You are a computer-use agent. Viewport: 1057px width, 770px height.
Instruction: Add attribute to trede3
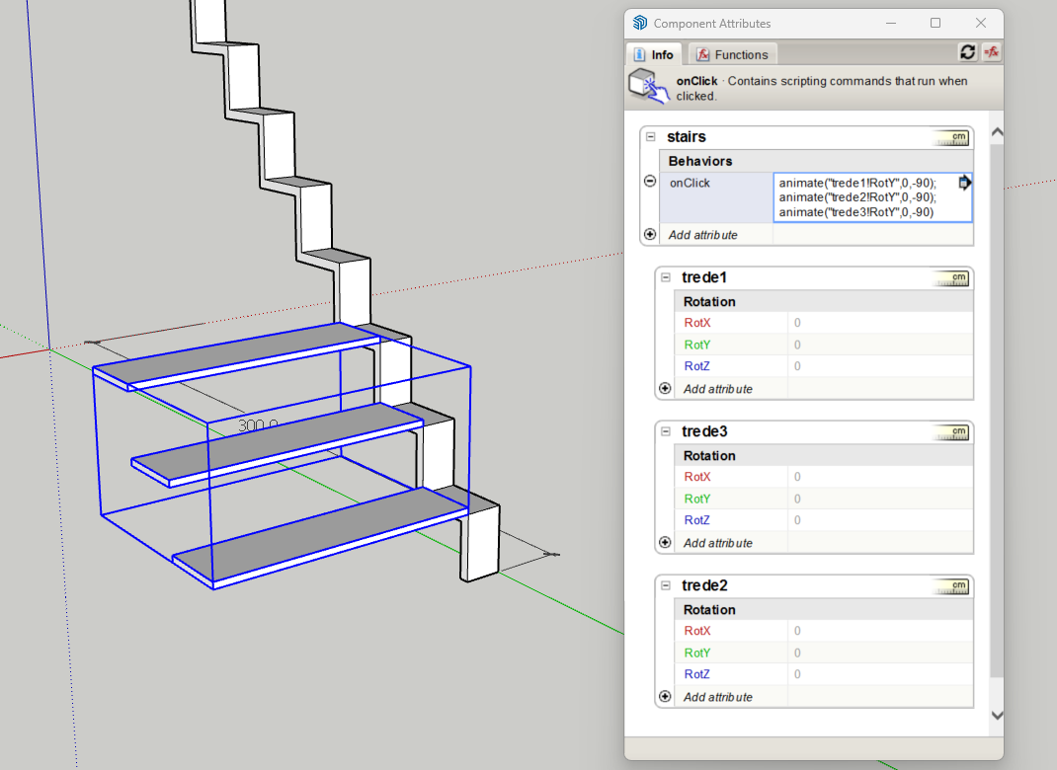pos(717,543)
